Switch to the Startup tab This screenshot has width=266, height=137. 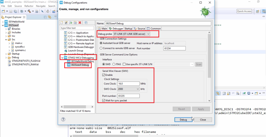click(128, 29)
